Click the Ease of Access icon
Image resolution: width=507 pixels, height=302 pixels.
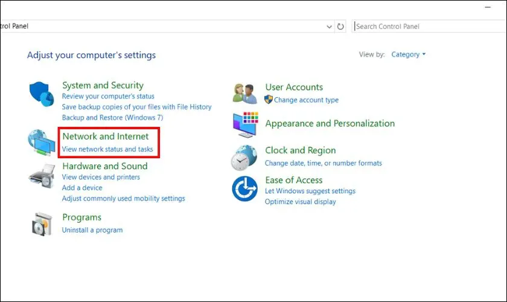(x=244, y=189)
